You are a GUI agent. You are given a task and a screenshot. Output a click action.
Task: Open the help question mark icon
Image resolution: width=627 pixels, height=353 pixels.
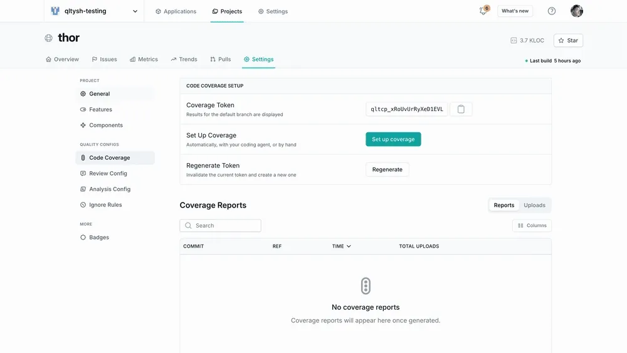(551, 11)
